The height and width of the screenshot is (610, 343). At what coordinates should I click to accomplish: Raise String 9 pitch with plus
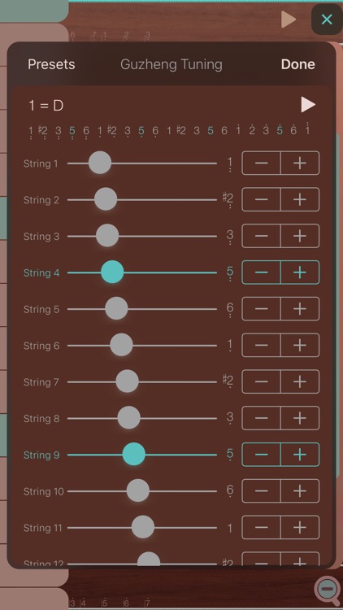tap(300, 455)
